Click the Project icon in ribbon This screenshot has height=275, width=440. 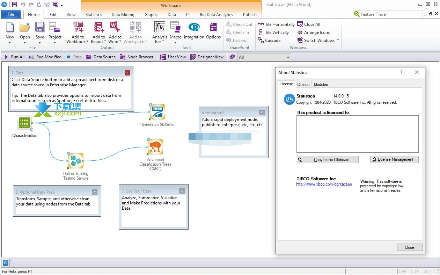click(55, 27)
